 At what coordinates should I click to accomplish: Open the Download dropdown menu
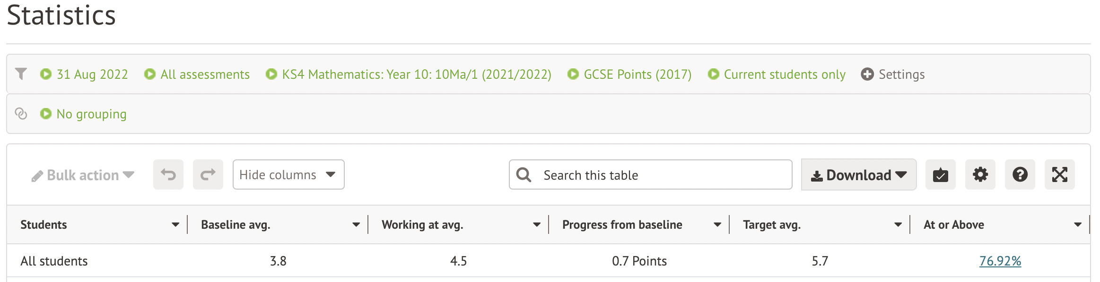(x=858, y=175)
